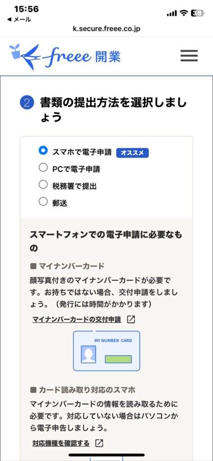
Task: Tap the k.secure.freee.co.jp address bar
Action: [x=106, y=29]
